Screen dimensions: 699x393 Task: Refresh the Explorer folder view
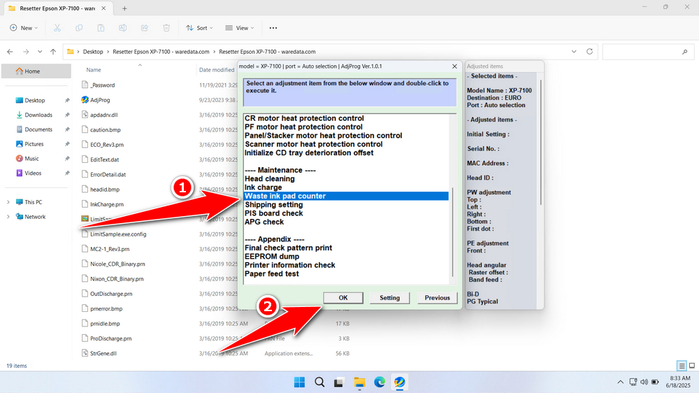point(589,52)
